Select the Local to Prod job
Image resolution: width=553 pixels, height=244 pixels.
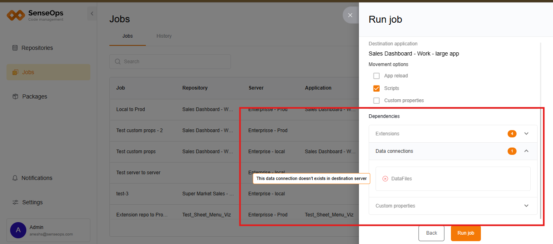pyautogui.click(x=130, y=109)
